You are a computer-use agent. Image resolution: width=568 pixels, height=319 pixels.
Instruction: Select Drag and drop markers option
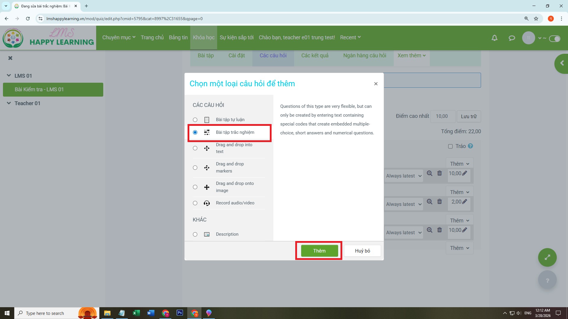[x=195, y=167]
